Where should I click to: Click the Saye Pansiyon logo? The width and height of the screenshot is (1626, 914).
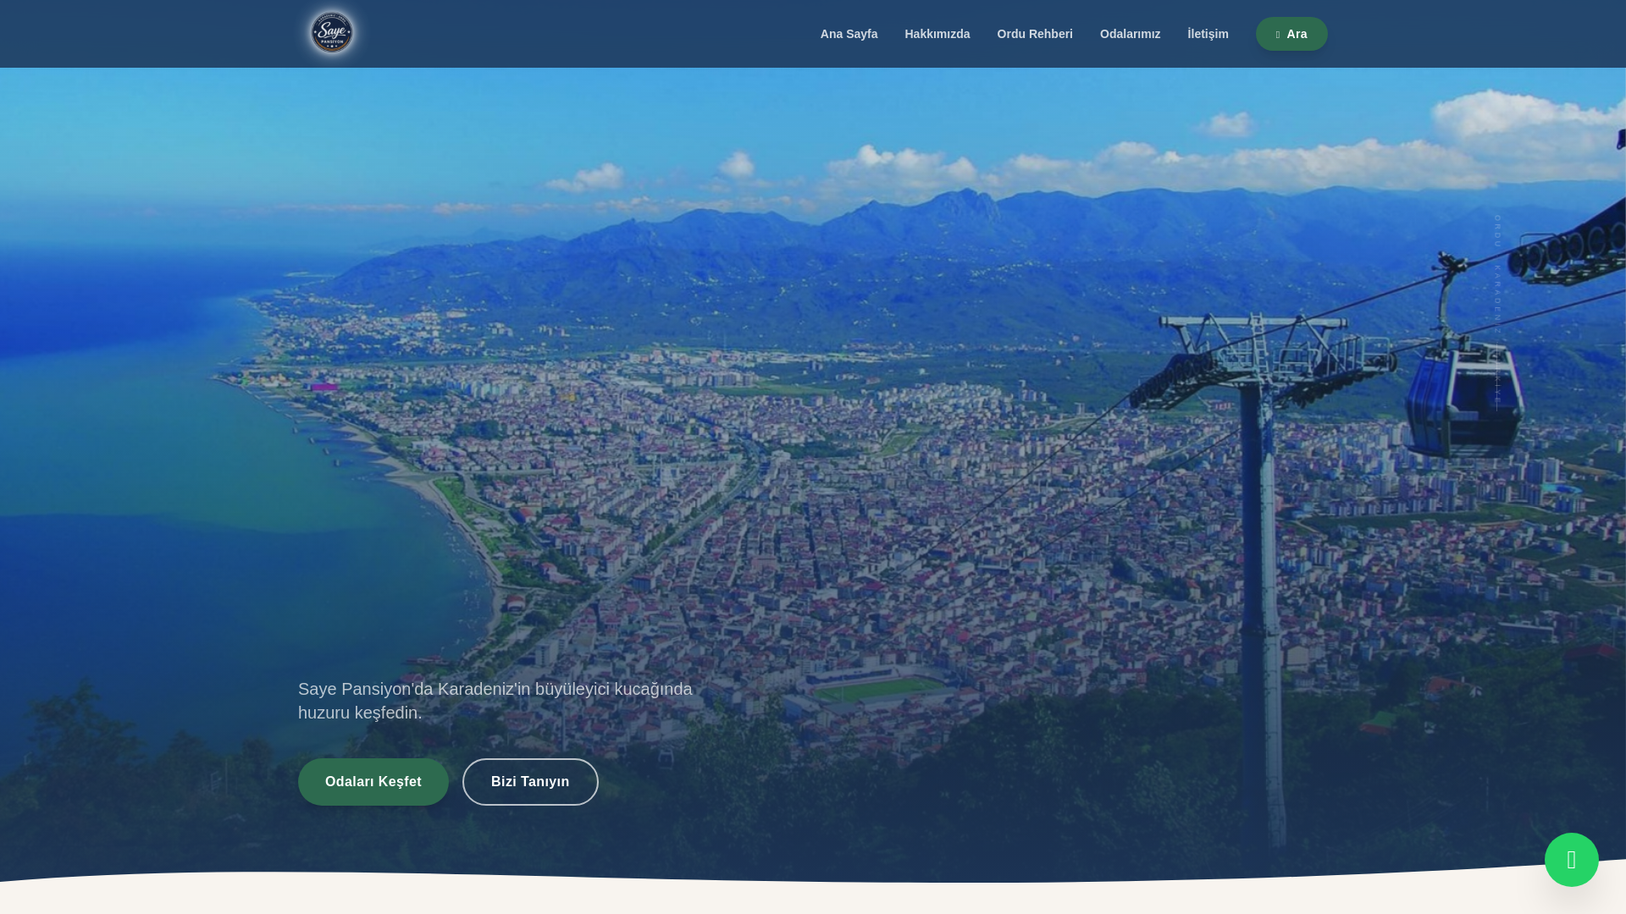click(x=332, y=33)
